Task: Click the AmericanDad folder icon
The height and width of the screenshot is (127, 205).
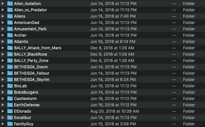Action: 10,22
